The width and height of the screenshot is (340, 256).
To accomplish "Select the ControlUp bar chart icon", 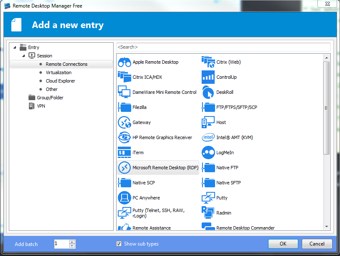I will (208, 77).
